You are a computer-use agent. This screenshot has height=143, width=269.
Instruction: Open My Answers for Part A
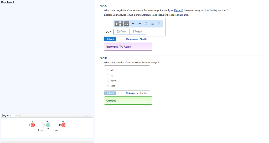coord(132,39)
